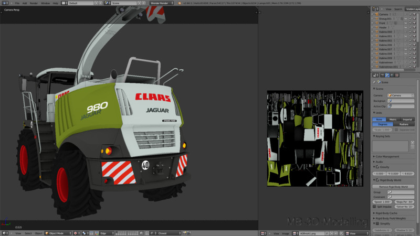Expand the Rigid Body Field Weights panel
The height and width of the screenshot is (236, 420).
pyautogui.click(x=391, y=218)
